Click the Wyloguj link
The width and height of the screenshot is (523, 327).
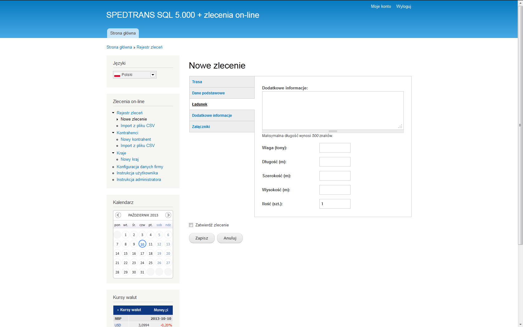point(403,6)
